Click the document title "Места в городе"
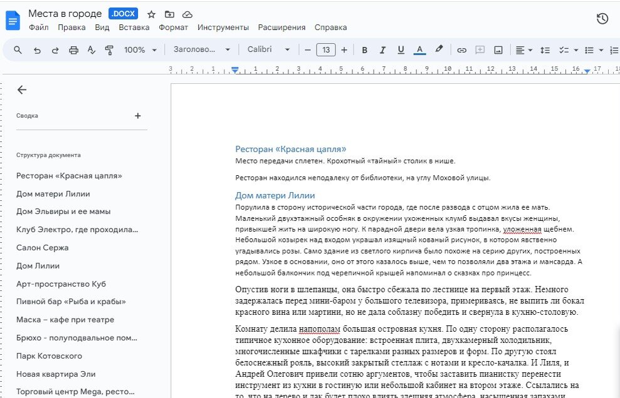 [65, 14]
